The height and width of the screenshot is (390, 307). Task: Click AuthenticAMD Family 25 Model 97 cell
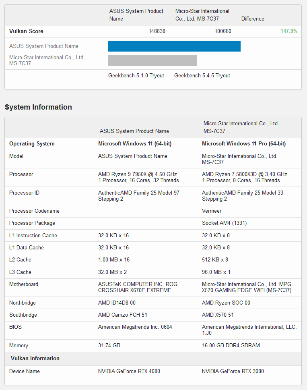138,196
